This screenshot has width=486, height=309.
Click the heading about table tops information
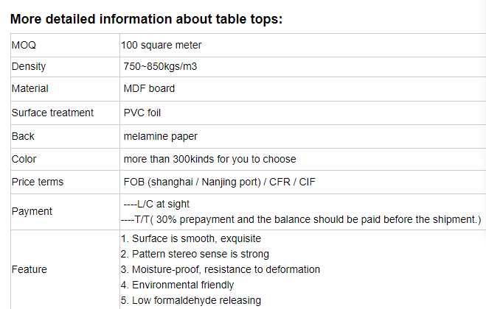click(146, 19)
